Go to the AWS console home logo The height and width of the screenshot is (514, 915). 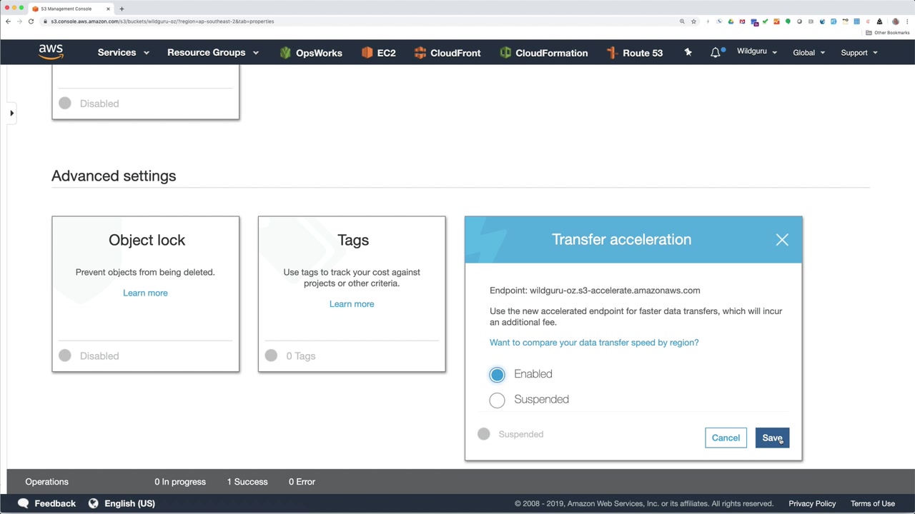coord(51,52)
